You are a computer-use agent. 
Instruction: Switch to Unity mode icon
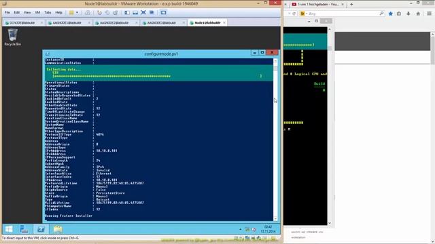coord(152,12)
